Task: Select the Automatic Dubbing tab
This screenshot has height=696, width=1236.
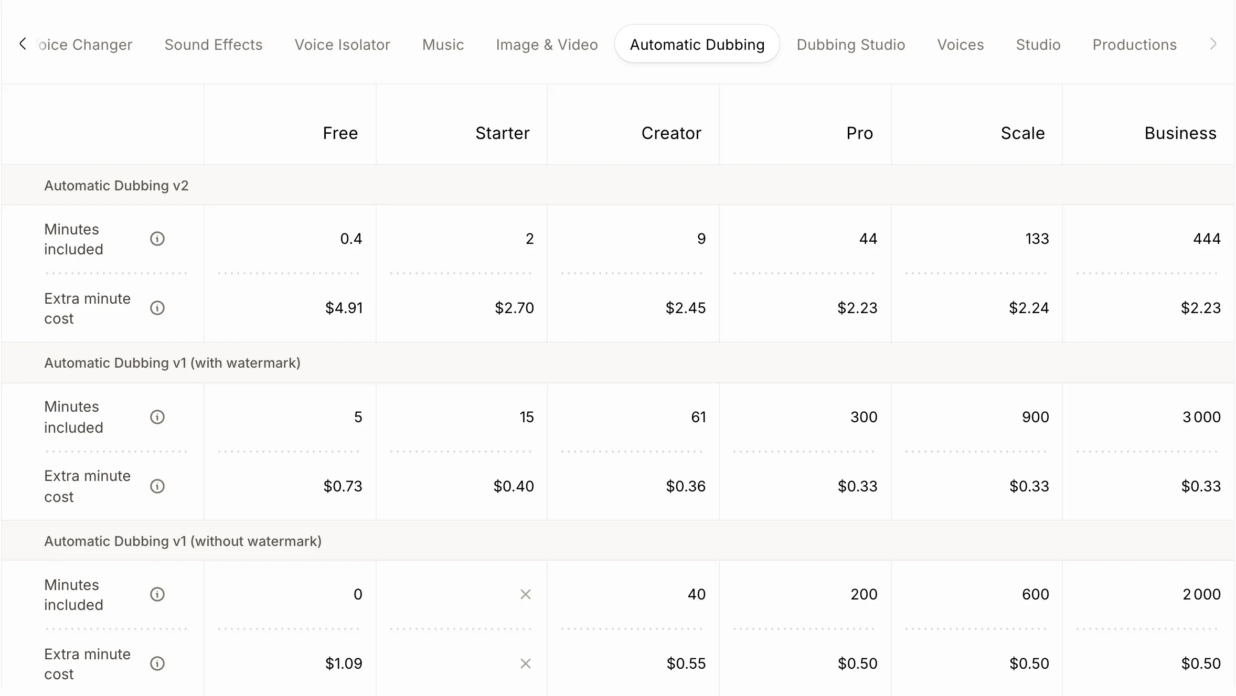Action: point(697,44)
